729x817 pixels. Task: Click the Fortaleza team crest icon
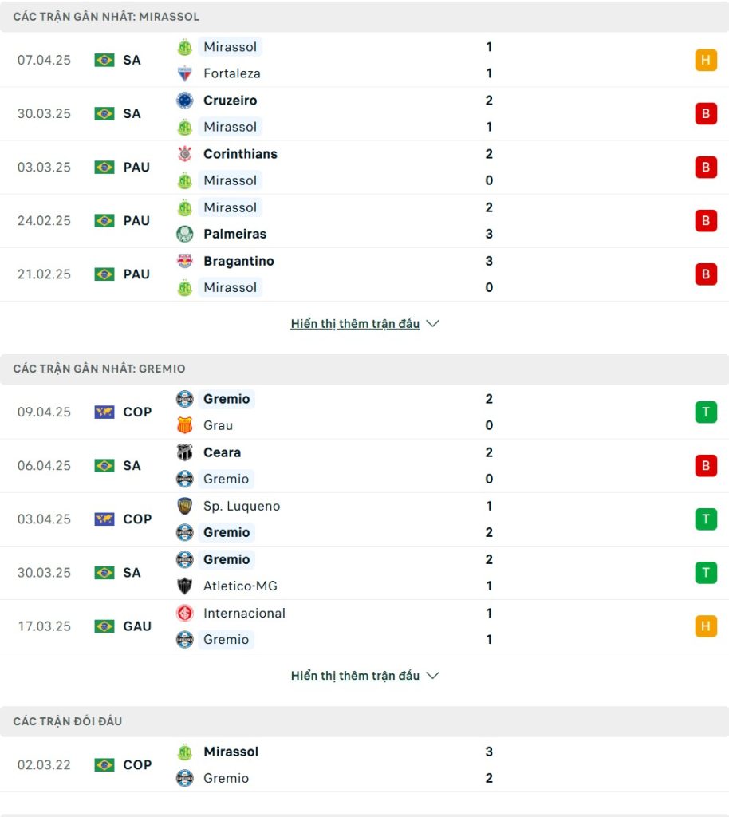point(184,73)
